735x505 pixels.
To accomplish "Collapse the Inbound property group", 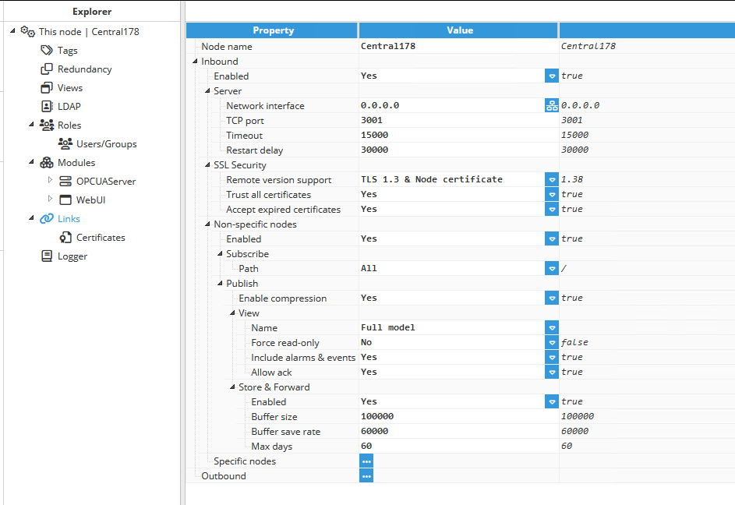I will click(195, 61).
